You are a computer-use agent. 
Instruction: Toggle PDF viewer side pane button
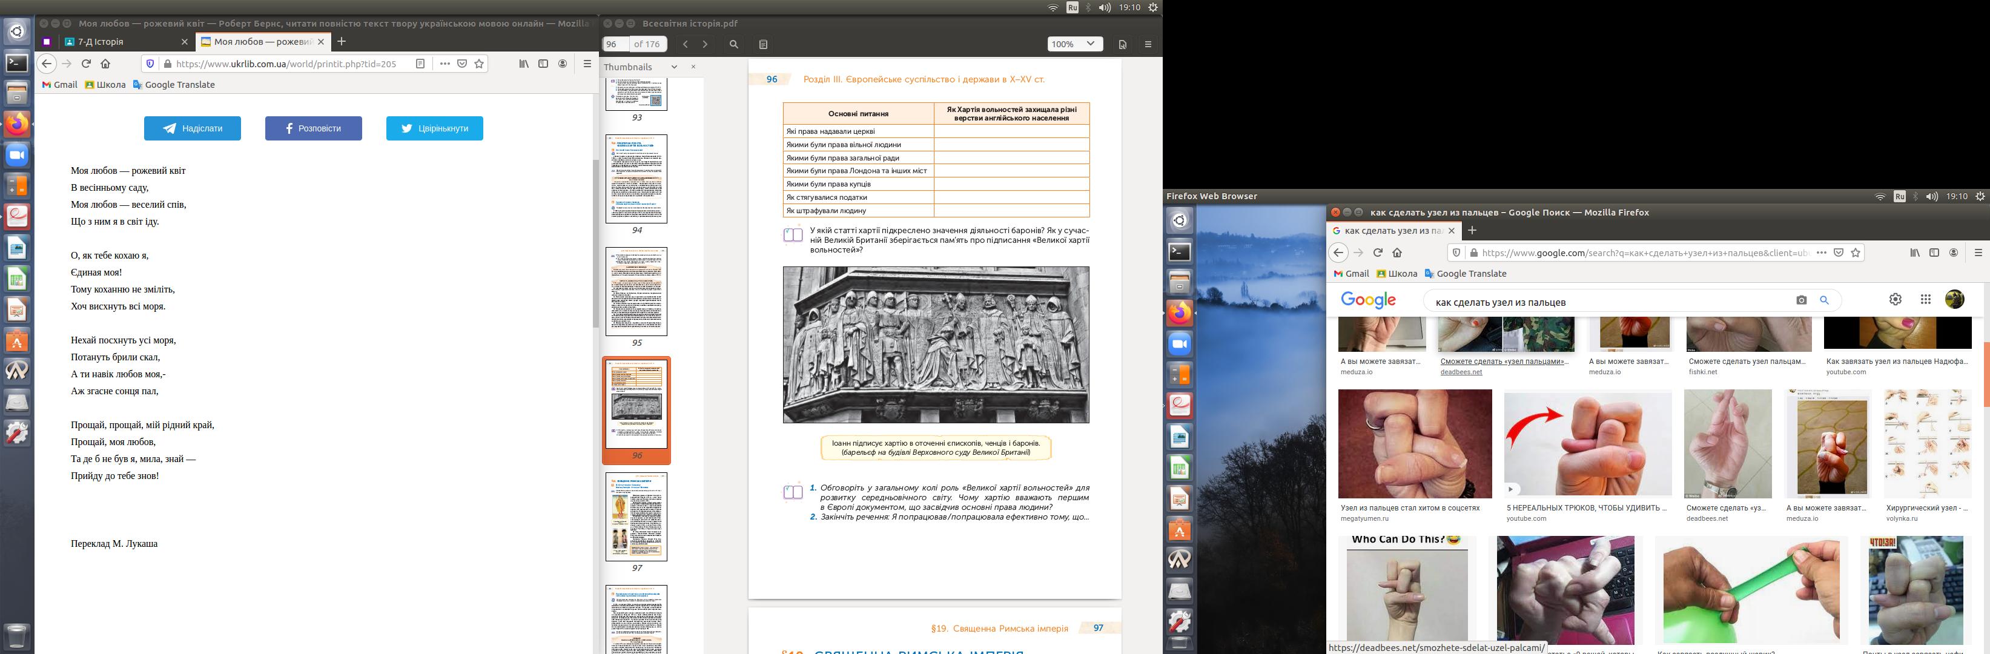tap(763, 44)
